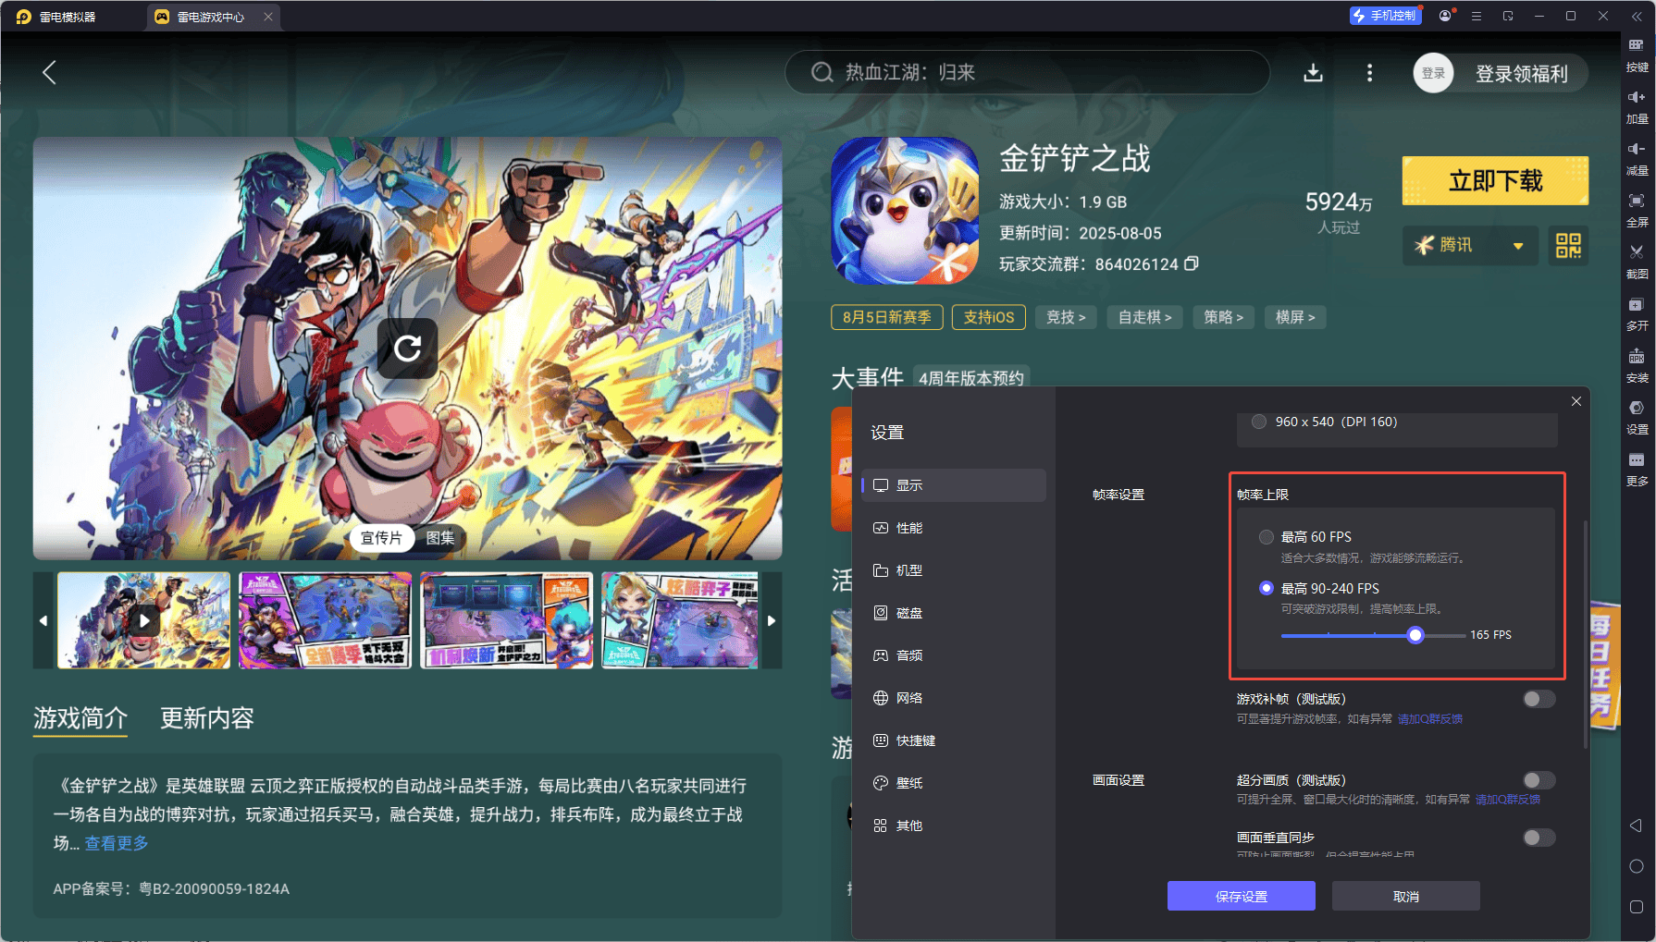The width and height of the screenshot is (1656, 942).
Task: Enter 全屏 fullscreen mode from the sidebar
Action: click(x=1637, y=211)
